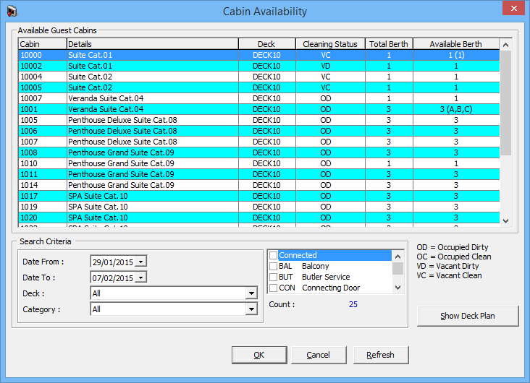
Task: Click the Count value 25
Action: click(x=353, y=304)
